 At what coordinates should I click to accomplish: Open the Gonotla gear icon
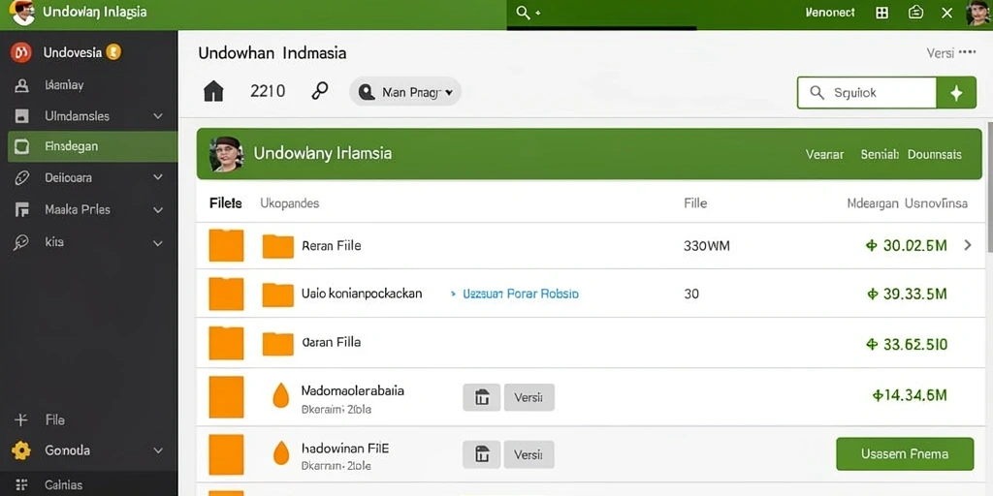click(x=21, y=450)
